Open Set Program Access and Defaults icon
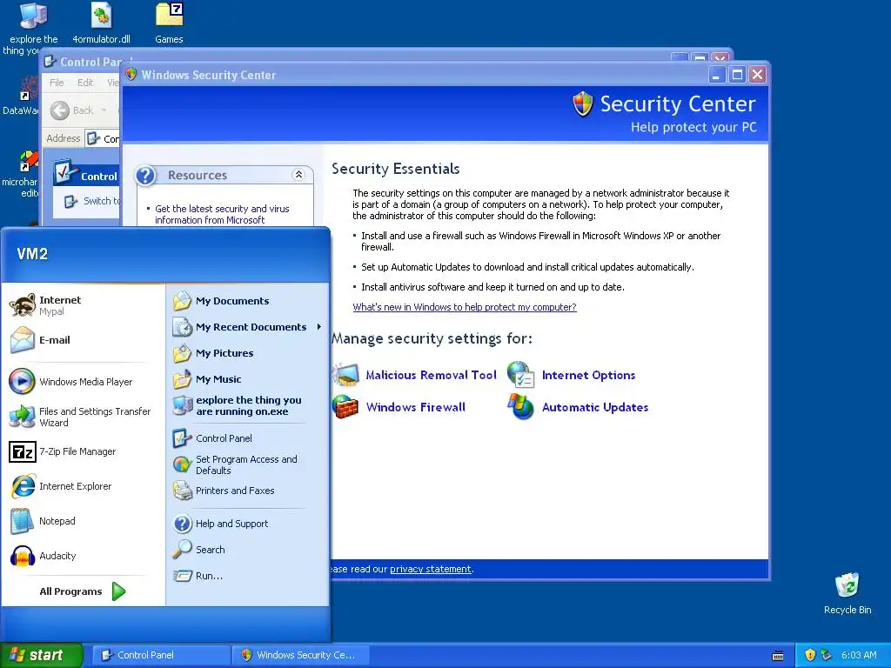Viewport: 891px width, 668px height. (183, 464)
